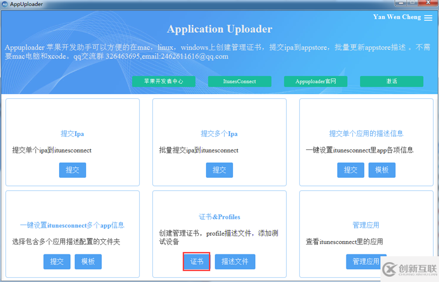Open the hamburger menu beside Yan Wen Cheng
439x282 pixels.
(x=428, y=18)
